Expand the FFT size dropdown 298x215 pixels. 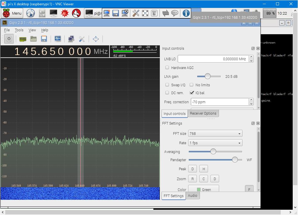[x=215, y=133]
